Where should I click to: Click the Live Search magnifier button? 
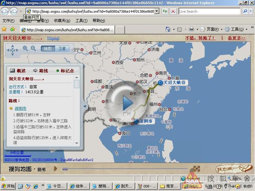click(245, 11)
